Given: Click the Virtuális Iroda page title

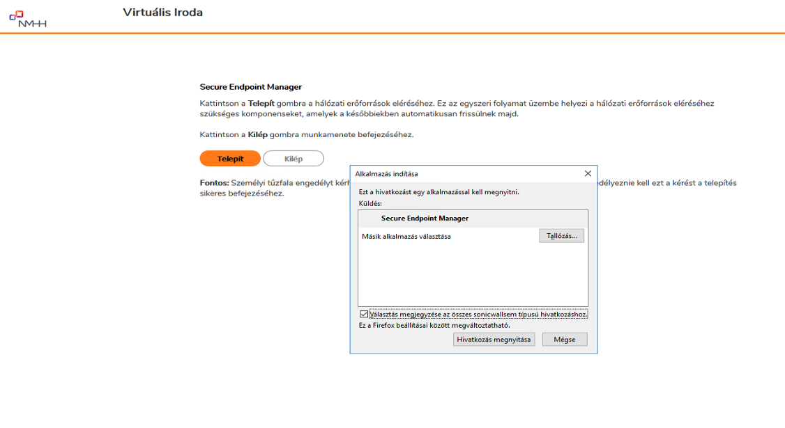Looking at the screenshot, I should coord(162,13).
